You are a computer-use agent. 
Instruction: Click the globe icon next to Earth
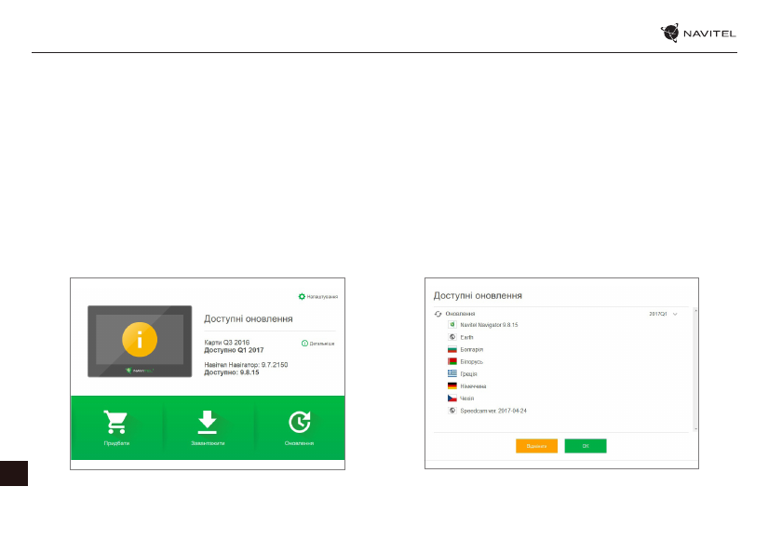pos(452,336)
